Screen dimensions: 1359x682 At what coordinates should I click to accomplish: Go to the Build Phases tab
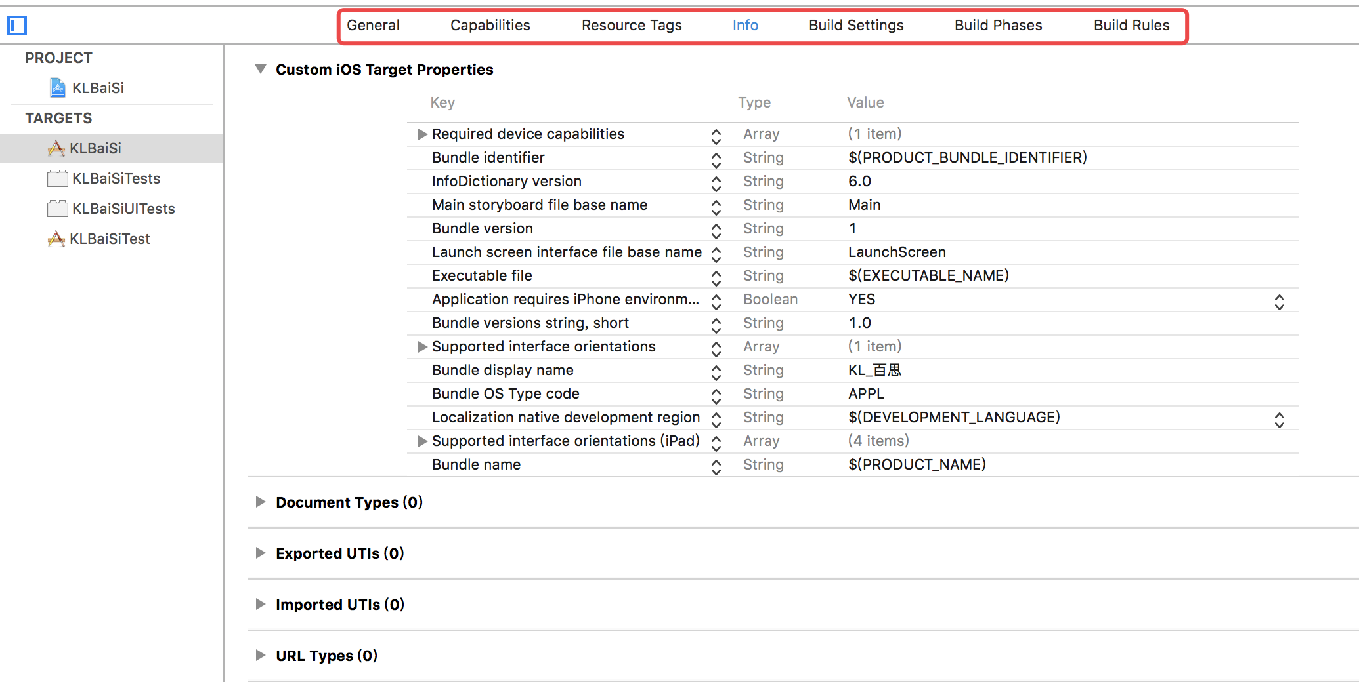pyautogui.click(x=998, y=26)
